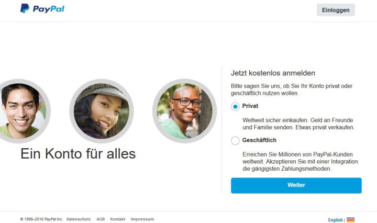The image size is (377, 223).
Task: Open the Datenschutz footer link
Action: click(79, 219)
